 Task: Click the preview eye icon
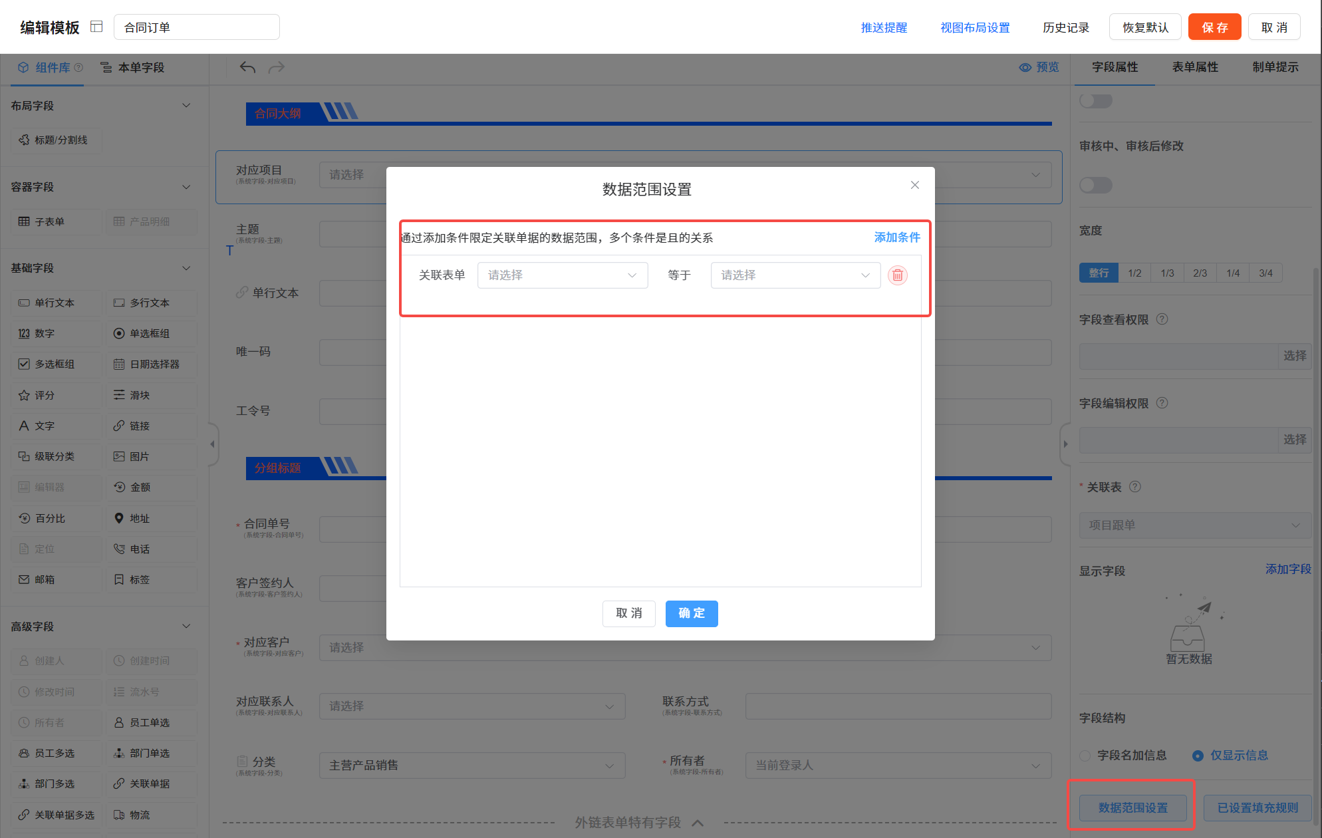(1025, 67)
